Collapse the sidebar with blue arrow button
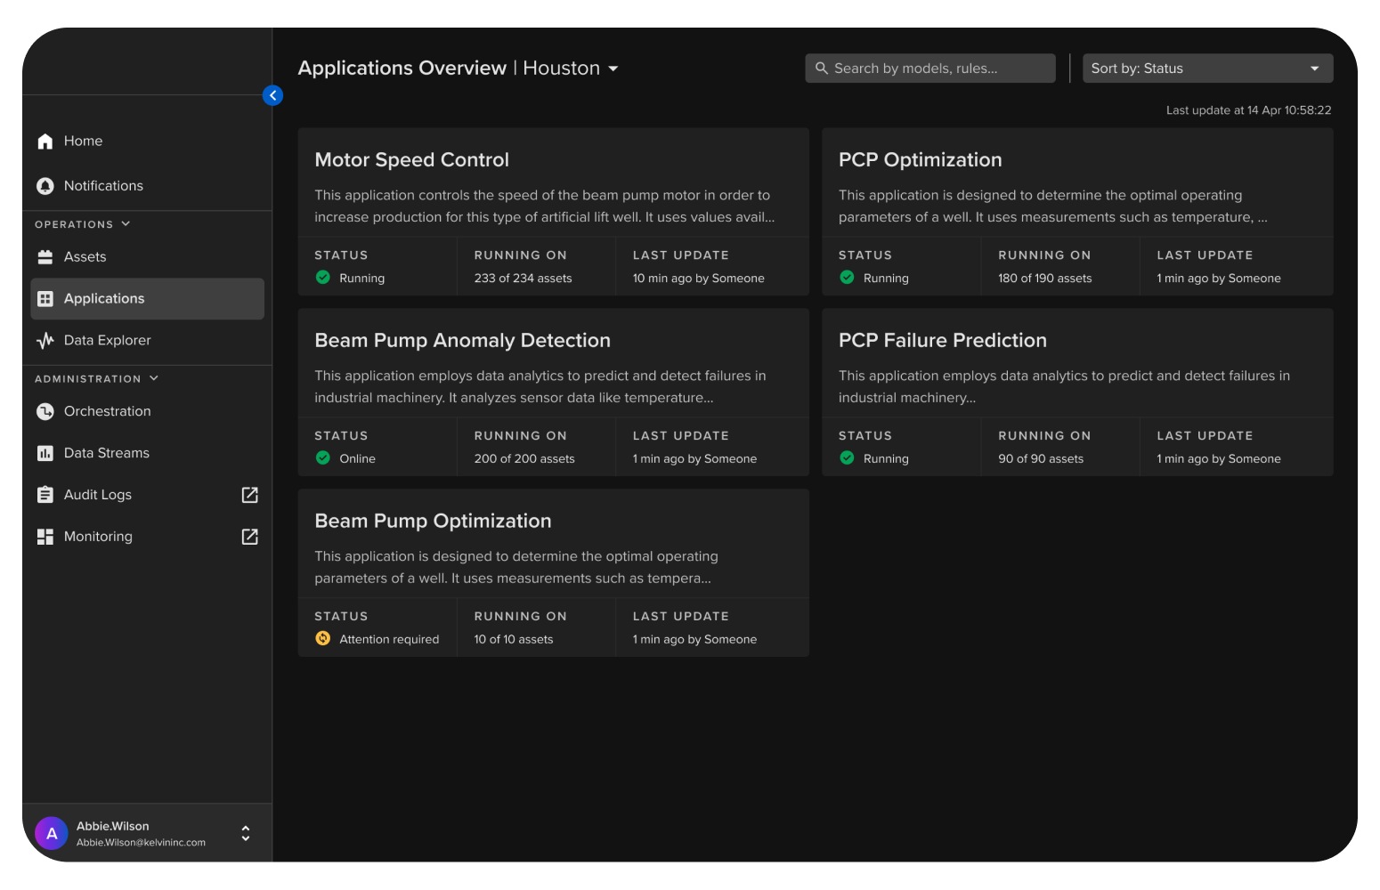Viewport: 1380px width, 890px height. pyautogui.click(x=272, y=95)
